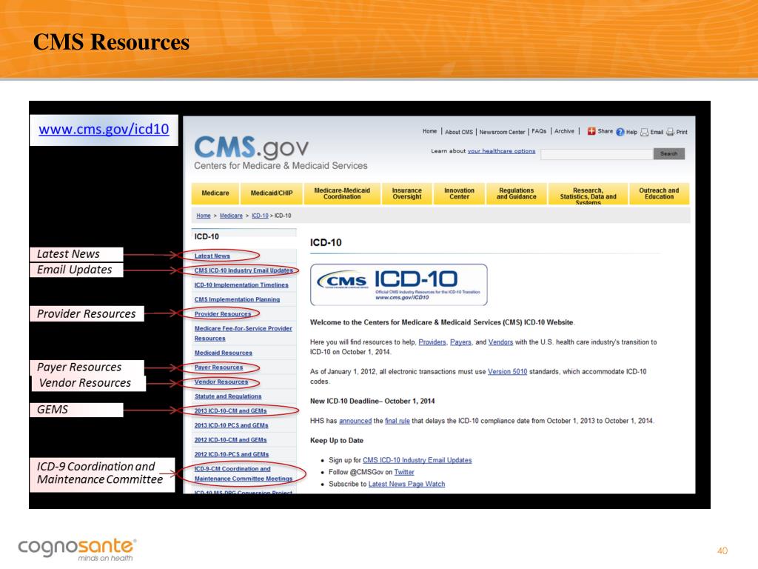Click the Print icon
The height and width of the screenshot is (569, 758).
click(671, 131)
